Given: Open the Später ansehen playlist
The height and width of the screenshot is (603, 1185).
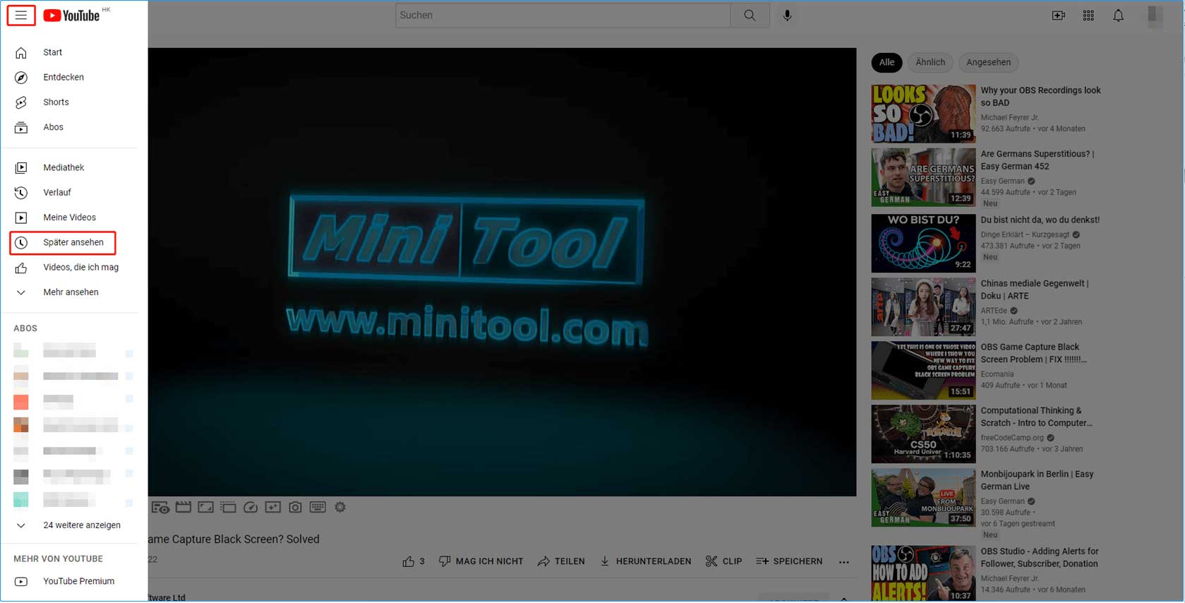Looking at the screenshot, I should pyautogui.click(x=63, y=243).
